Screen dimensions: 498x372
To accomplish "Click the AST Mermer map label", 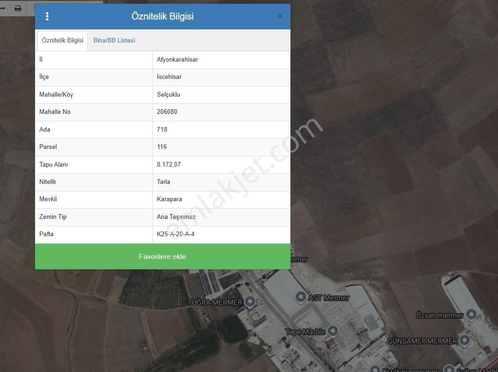I will 329,298.
